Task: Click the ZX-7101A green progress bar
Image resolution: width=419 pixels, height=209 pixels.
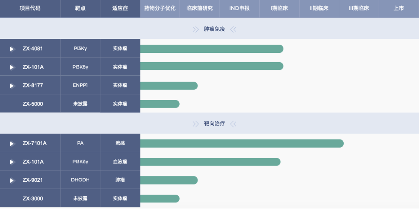Action: click(242, 143)
